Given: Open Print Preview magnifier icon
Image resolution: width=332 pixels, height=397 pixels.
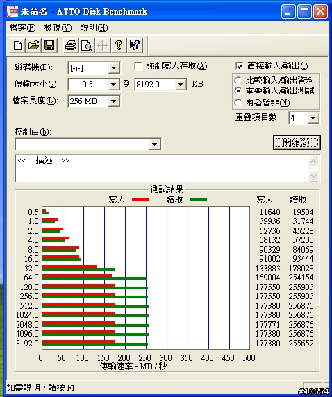Looking at the screenshot, I should click(x=87, y=46).
